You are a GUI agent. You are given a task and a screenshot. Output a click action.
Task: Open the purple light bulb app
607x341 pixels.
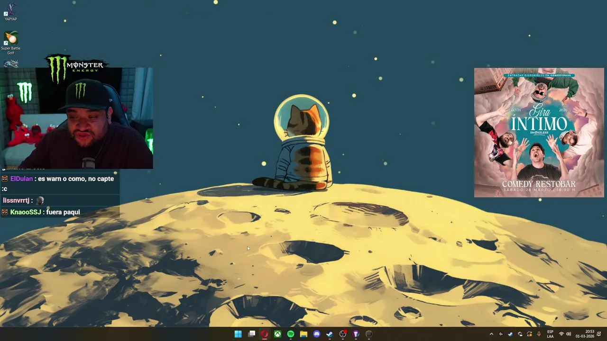(356, 334)
